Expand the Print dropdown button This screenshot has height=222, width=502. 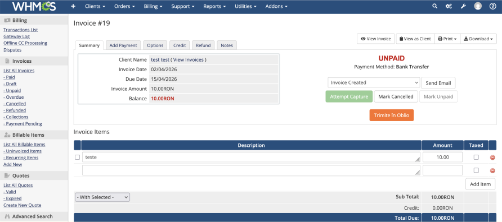click(447, 39)
